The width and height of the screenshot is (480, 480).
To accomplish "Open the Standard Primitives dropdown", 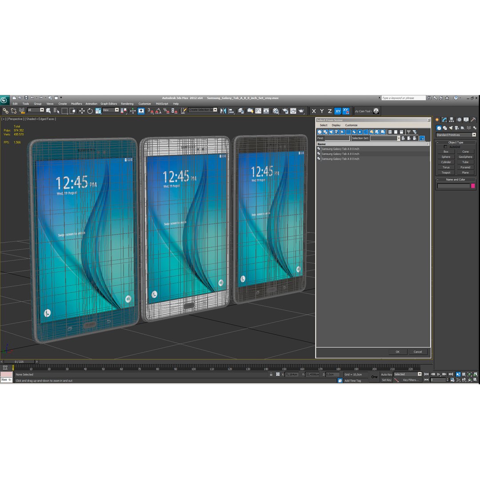I will pos(456,135).
